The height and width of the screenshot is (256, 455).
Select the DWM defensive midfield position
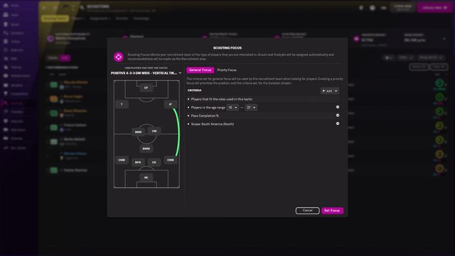point(146,149)
